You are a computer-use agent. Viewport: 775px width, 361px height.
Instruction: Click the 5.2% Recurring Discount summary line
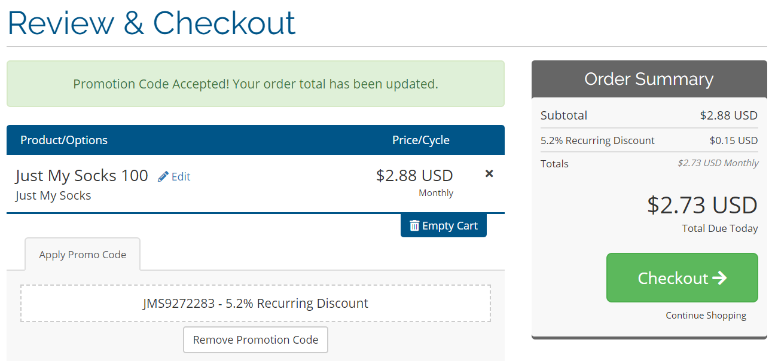coord(597,140)
